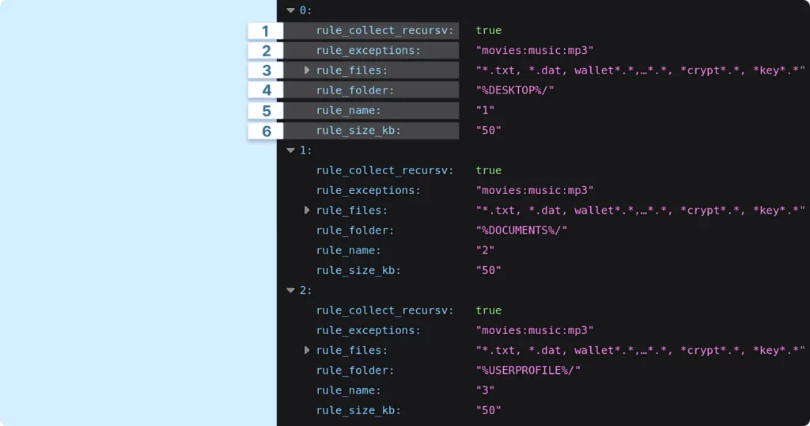Expand rule_files array under node 0

pyautogui.click(x=307, y=70)
